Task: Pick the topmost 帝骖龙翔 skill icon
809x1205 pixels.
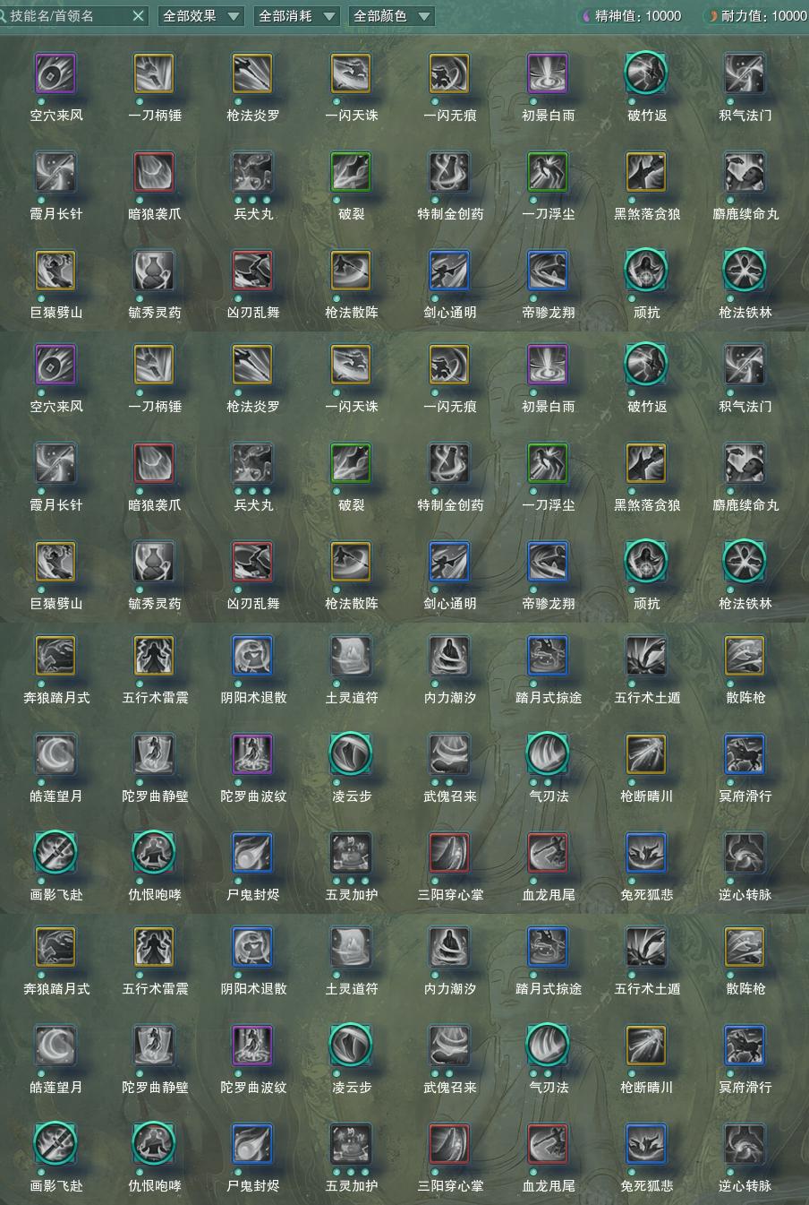Action: click(548, 271)
